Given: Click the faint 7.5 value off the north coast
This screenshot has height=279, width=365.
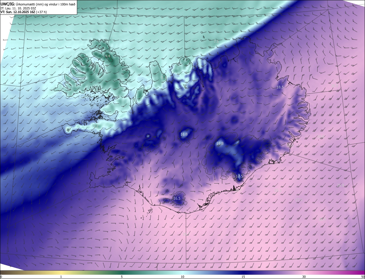Looking at the screenshot, I should (216, 41).
